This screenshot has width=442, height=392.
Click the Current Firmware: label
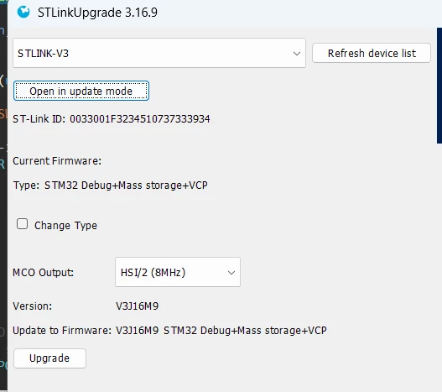tap(57, 161)
